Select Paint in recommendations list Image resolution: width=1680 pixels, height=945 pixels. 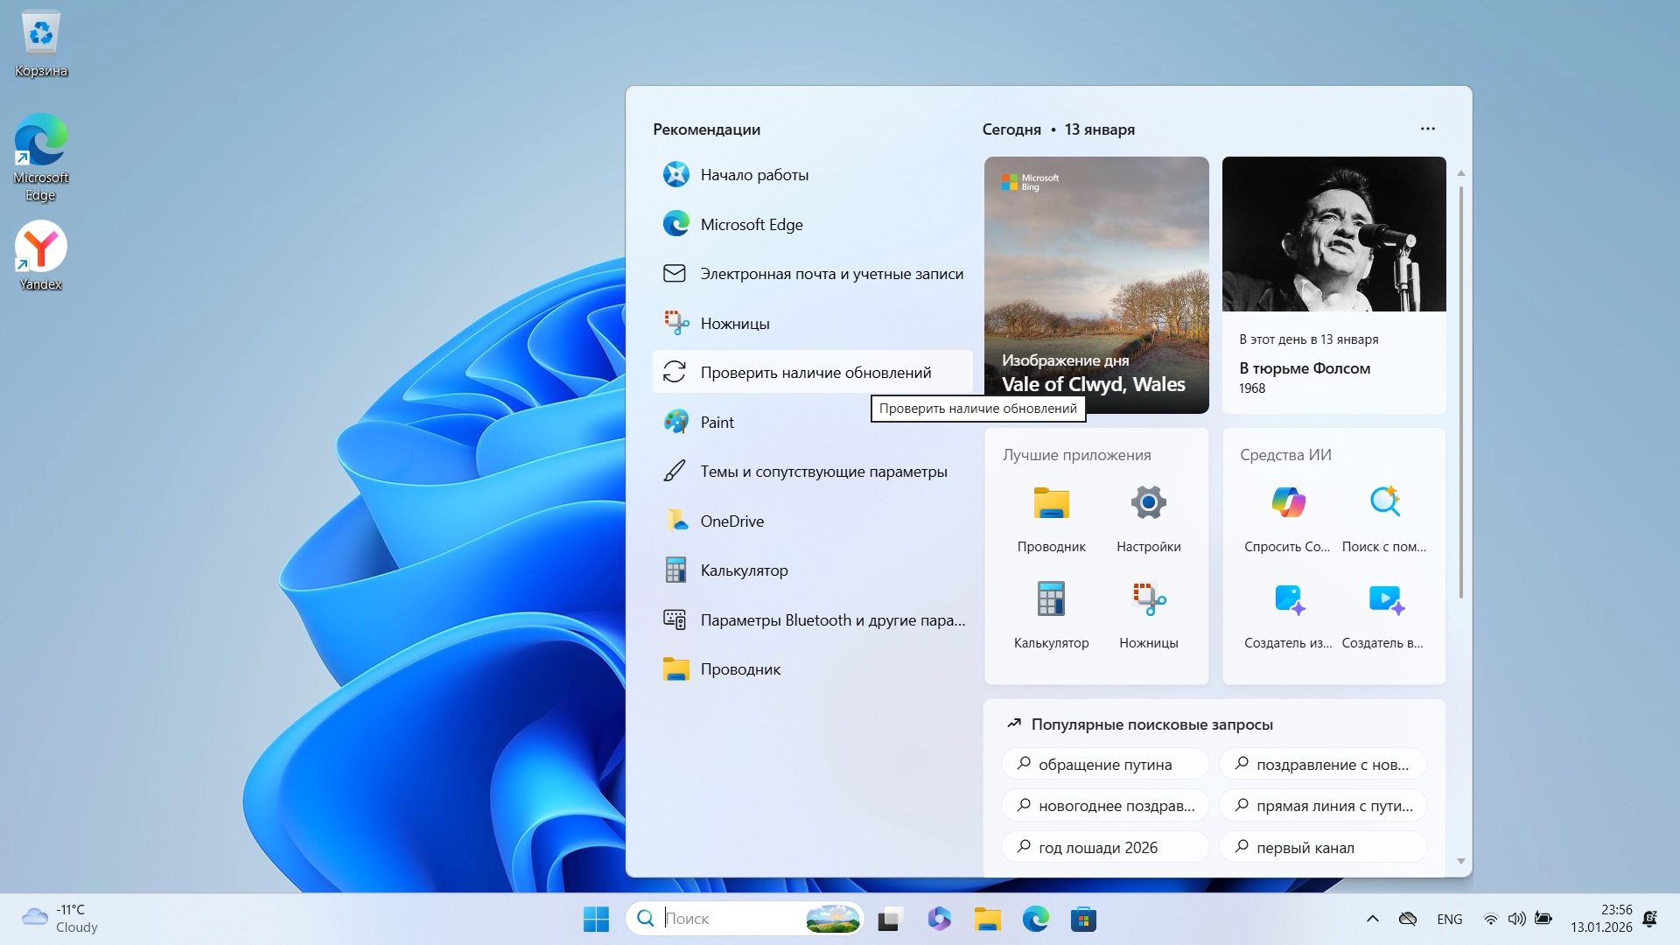[717, 423]
